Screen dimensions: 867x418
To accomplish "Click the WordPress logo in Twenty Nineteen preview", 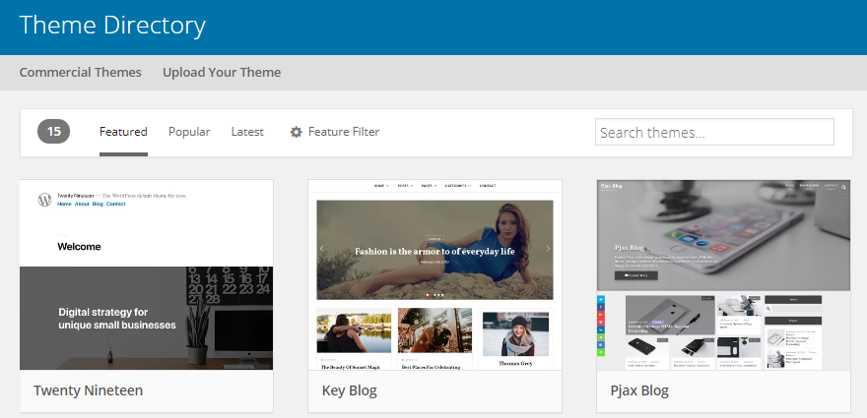I will coord(44,200).
